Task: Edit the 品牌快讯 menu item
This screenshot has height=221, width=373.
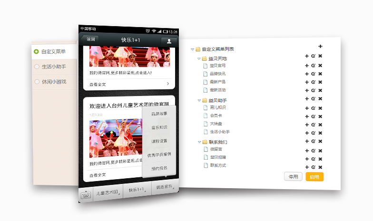Action: coord(313,74)
